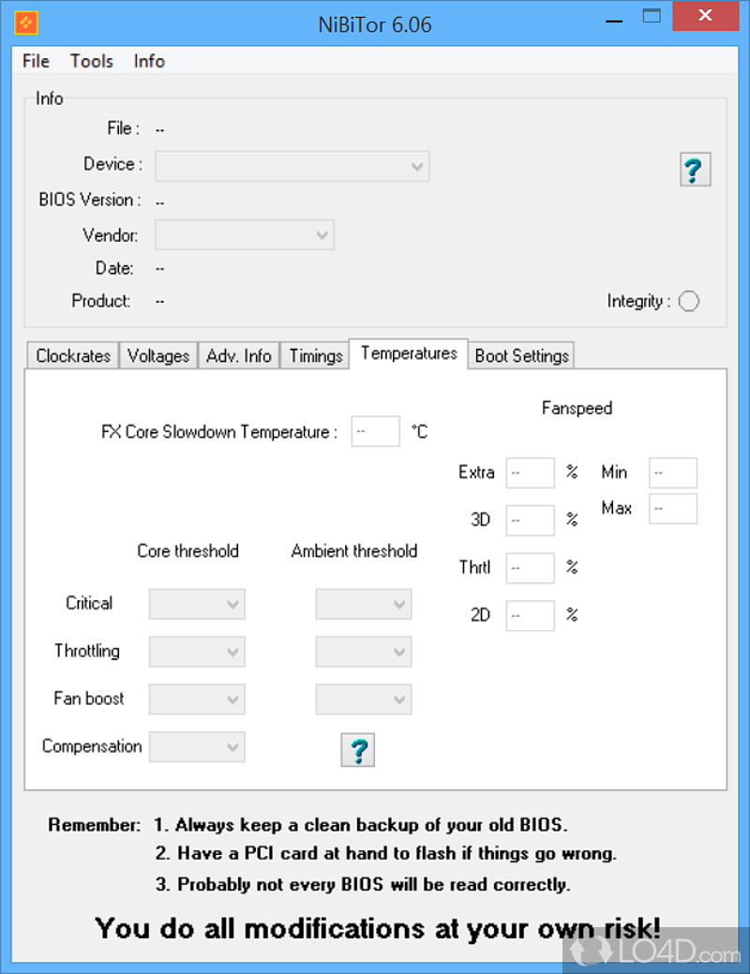
Task: Click the Extra fanspeed percent field
Action: pyautogui.click(x=530, y=472)
